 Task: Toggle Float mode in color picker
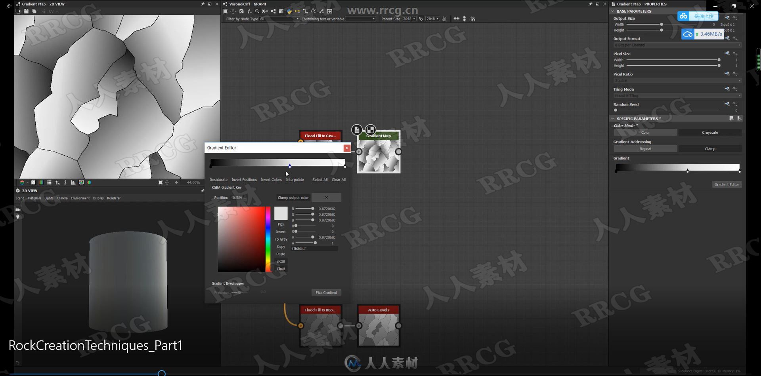coord(281,269)
